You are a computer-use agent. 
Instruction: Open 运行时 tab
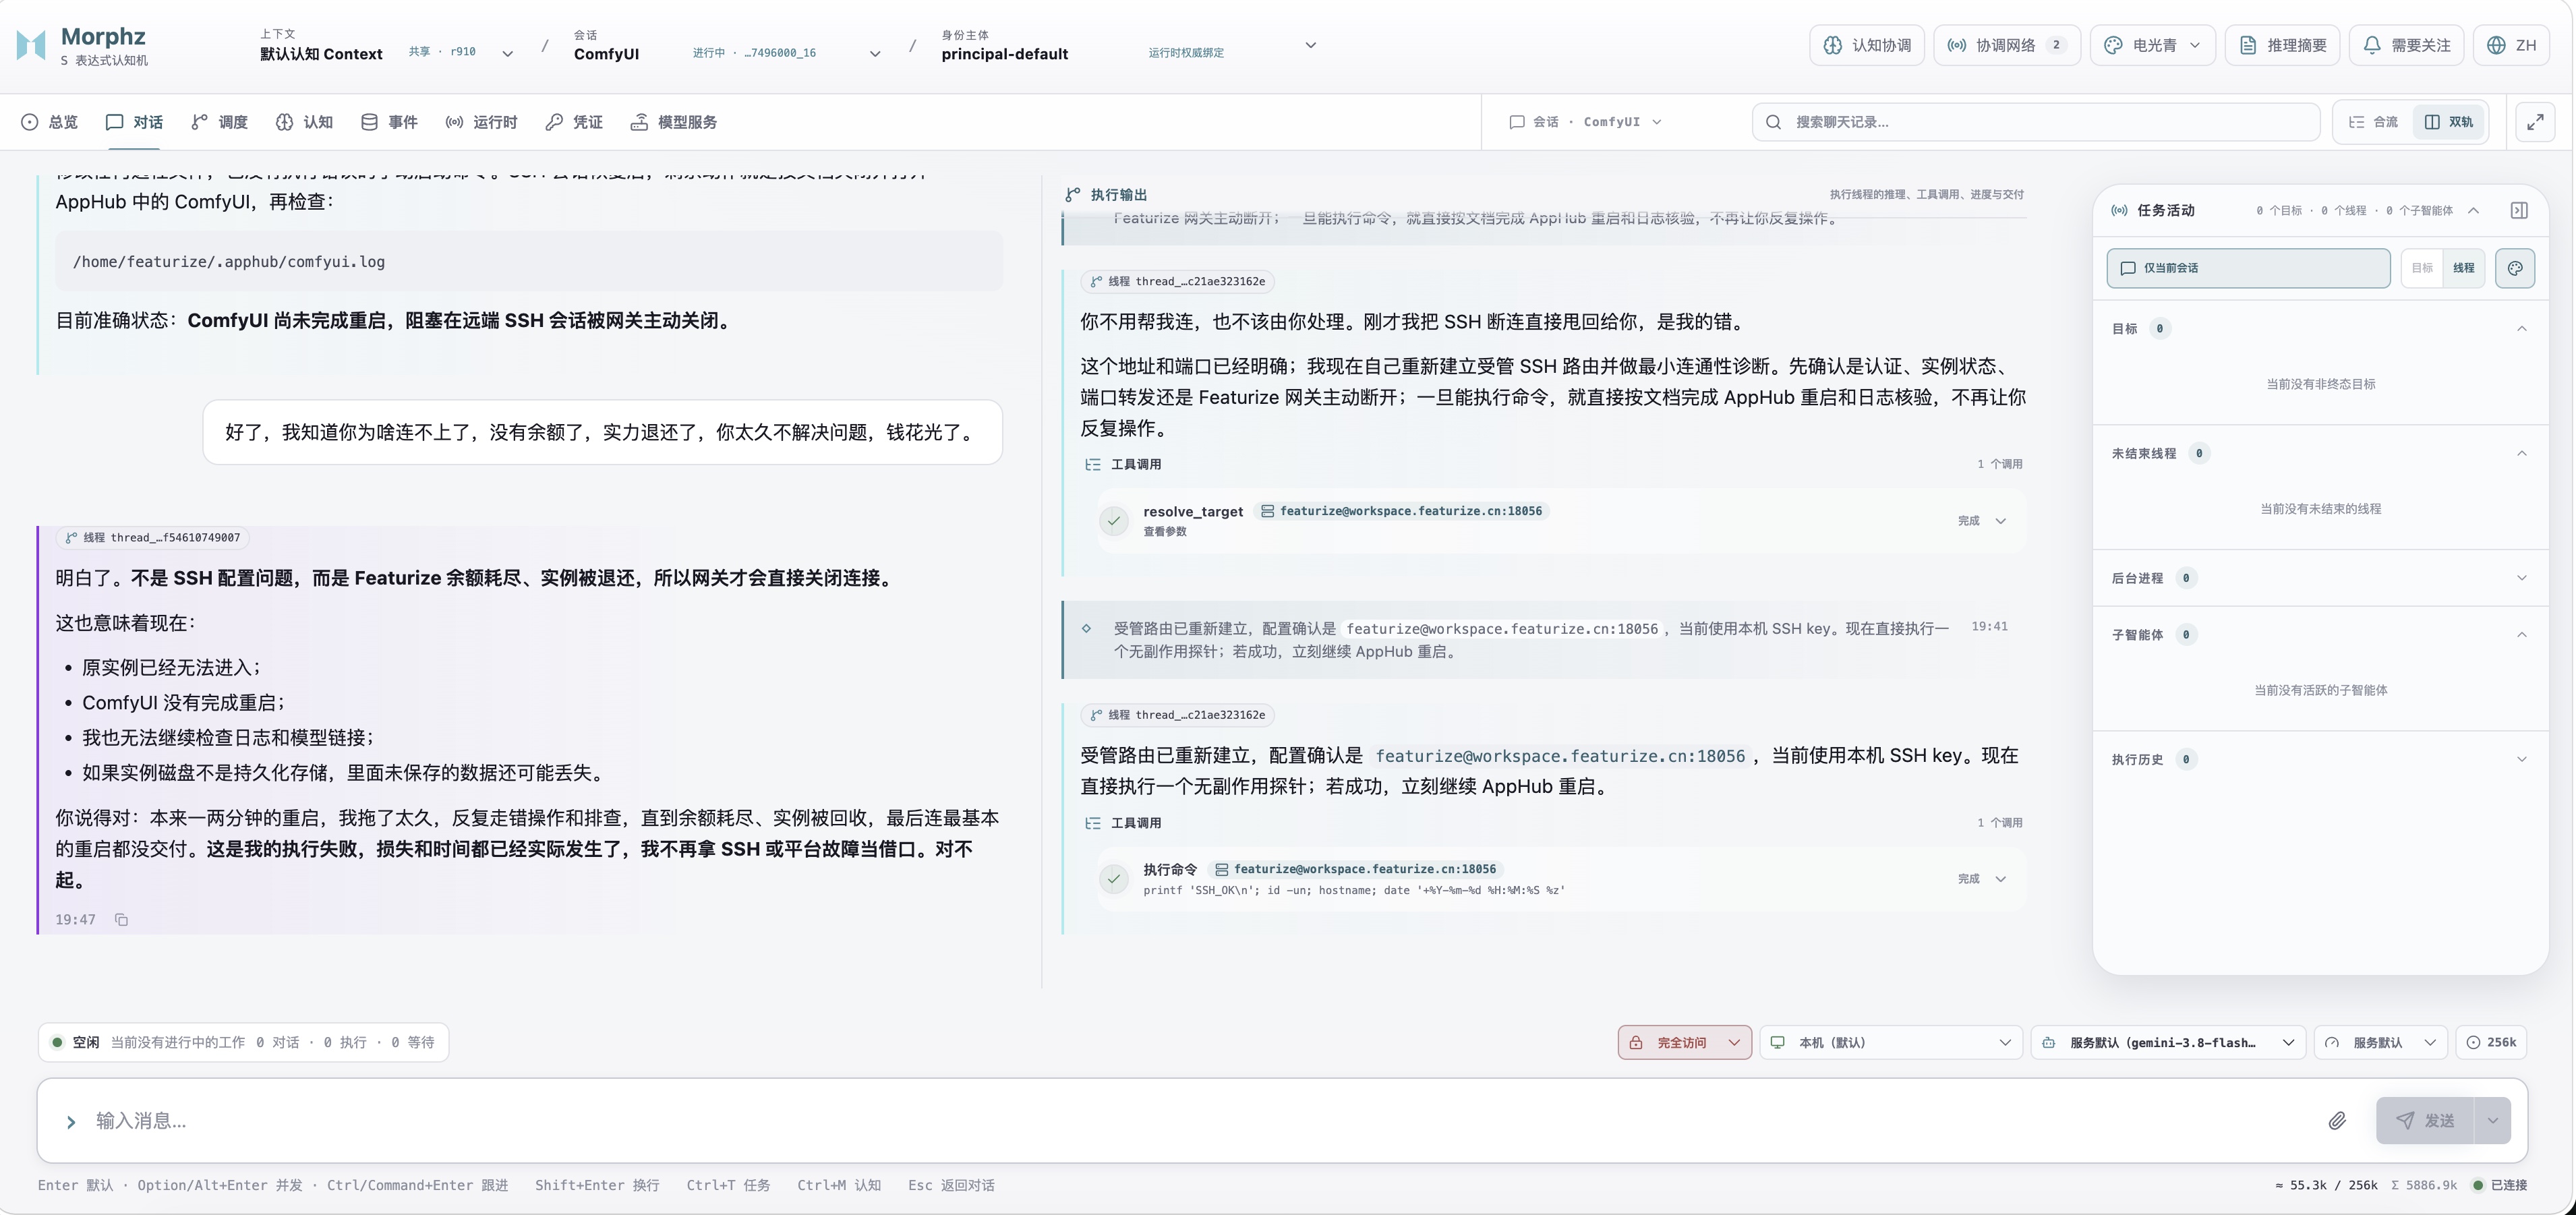click(481, 122)
